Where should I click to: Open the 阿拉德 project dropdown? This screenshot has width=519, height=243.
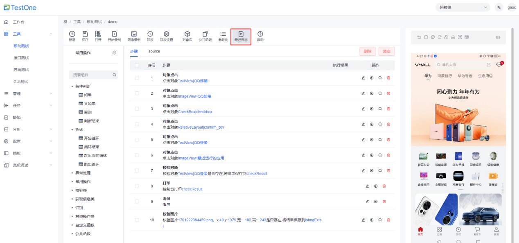[463, 7]
